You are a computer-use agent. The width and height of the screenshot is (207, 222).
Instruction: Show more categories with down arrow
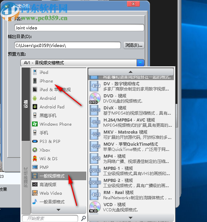pos(59,210)
